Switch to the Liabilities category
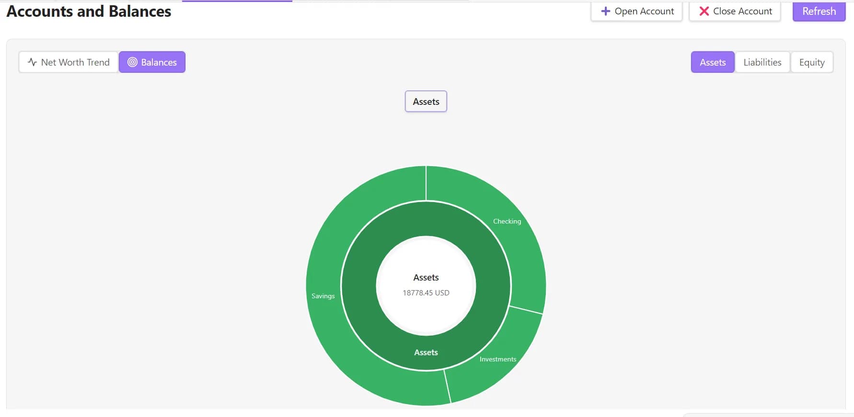The image size is (854, 417). (x=762, y=62)
